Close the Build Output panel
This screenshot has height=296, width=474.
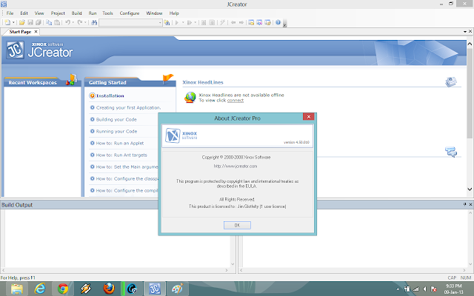pos(470,204)
